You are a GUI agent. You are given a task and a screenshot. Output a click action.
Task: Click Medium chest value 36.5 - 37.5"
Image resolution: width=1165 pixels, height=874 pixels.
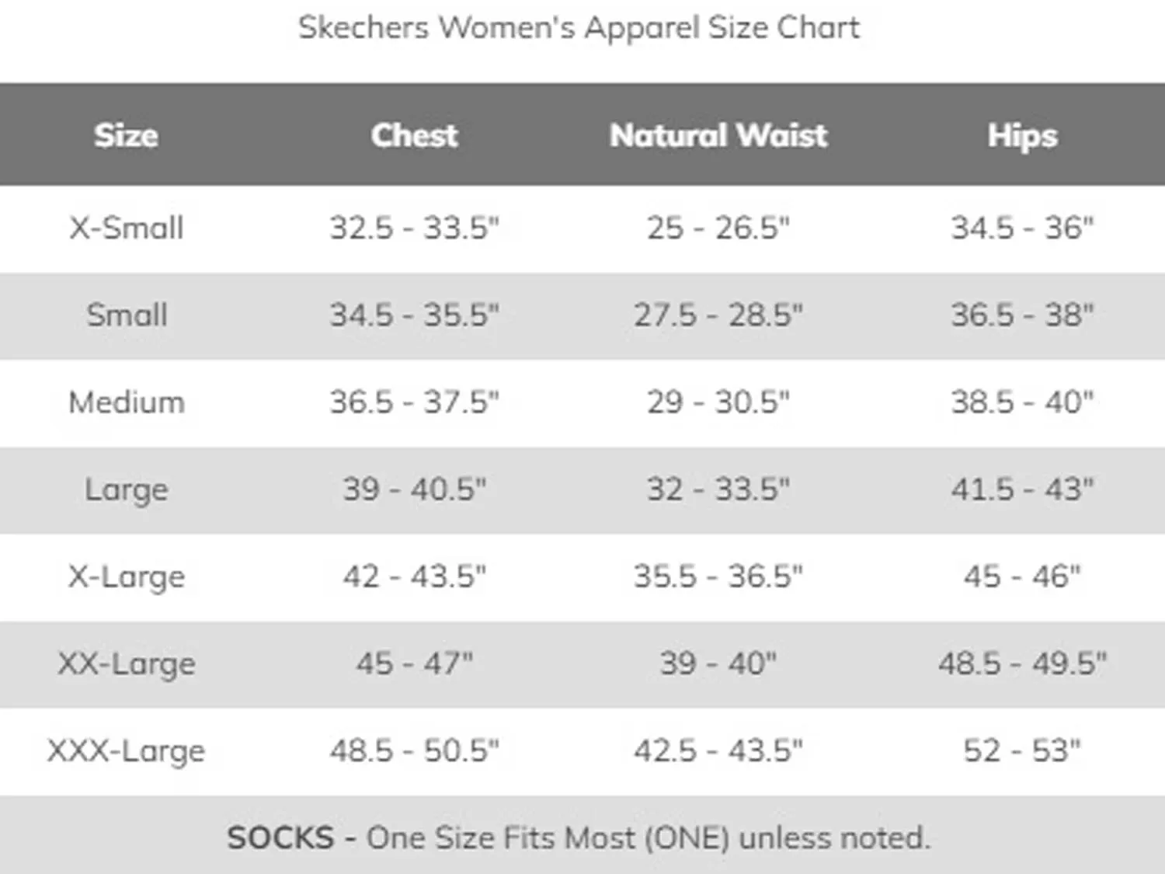(x=414, y=402)
